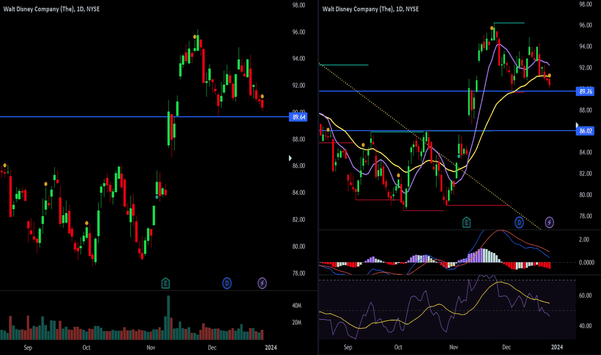Click the Sep label on left time axis
Viewport: 601px width, 355px height.
click(x=28, y=347)
